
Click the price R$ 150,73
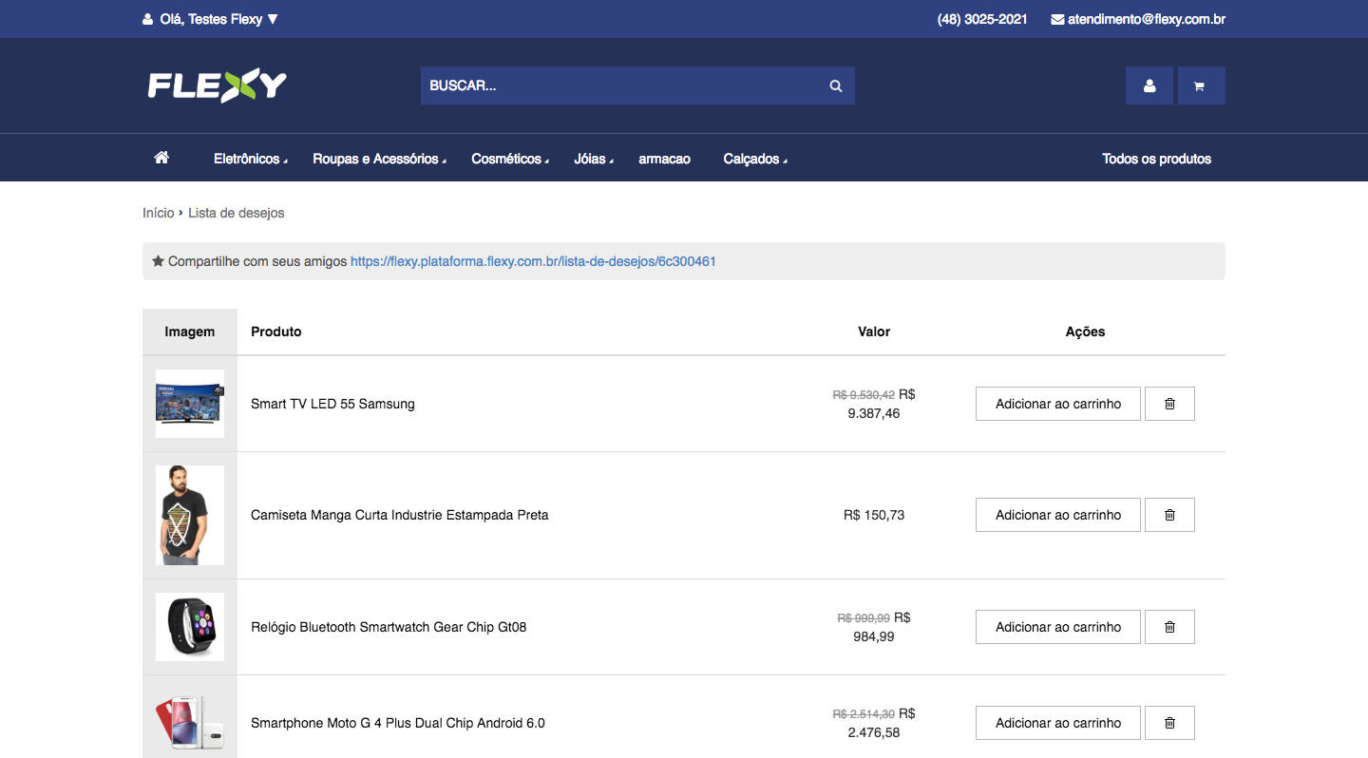tap(874, 515)
